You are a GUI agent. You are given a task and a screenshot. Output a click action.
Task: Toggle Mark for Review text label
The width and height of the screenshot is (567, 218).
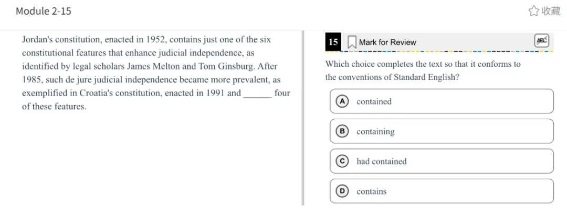387,42
